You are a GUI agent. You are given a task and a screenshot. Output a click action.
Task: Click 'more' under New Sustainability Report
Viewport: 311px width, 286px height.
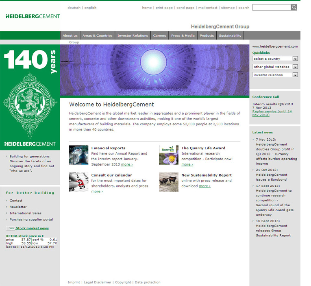click(204, 186)
